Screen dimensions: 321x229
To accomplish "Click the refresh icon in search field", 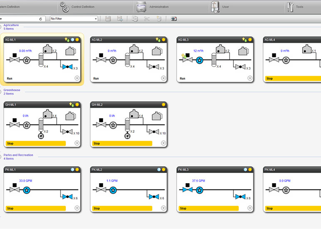I will pyautogui.click(x=41, y=19).
